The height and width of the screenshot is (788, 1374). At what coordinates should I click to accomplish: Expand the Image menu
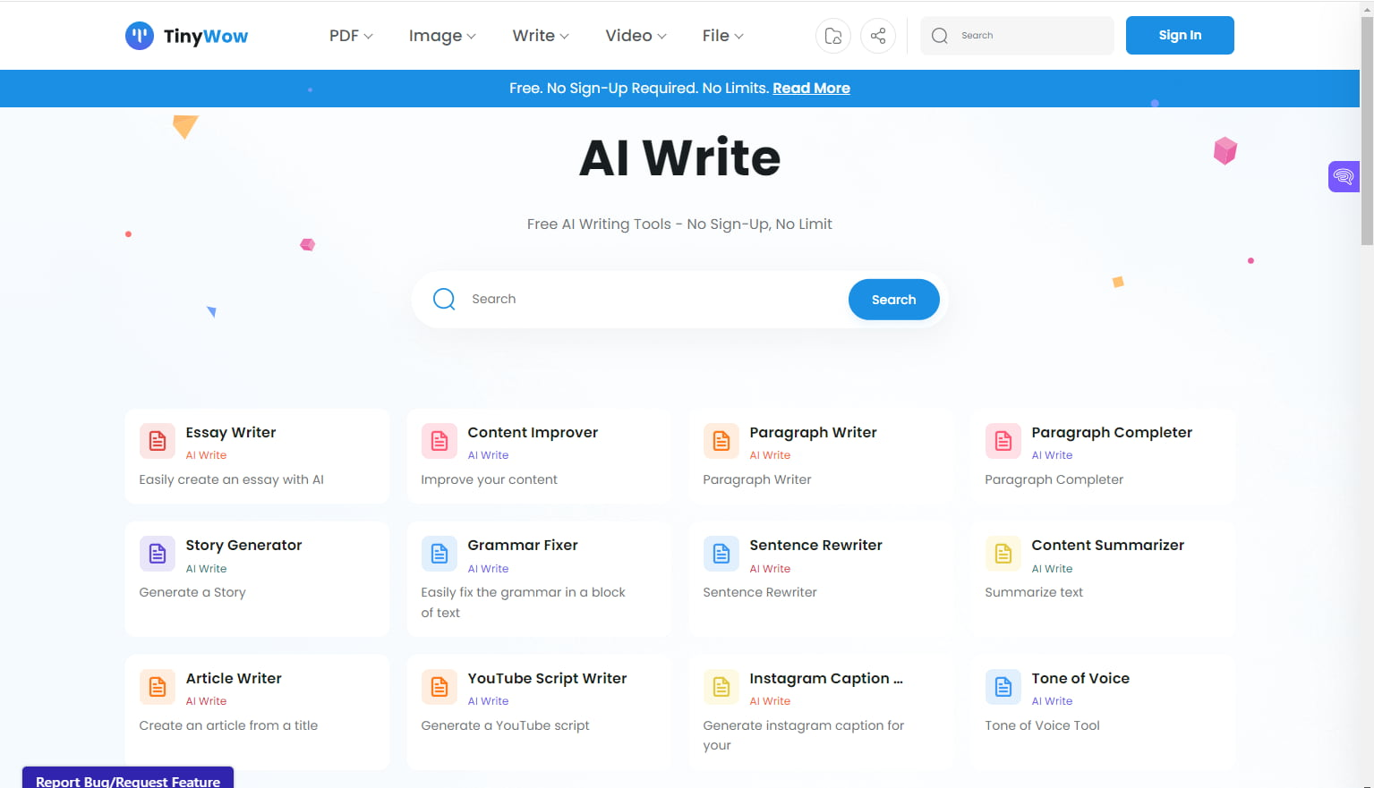pos(442,36)
